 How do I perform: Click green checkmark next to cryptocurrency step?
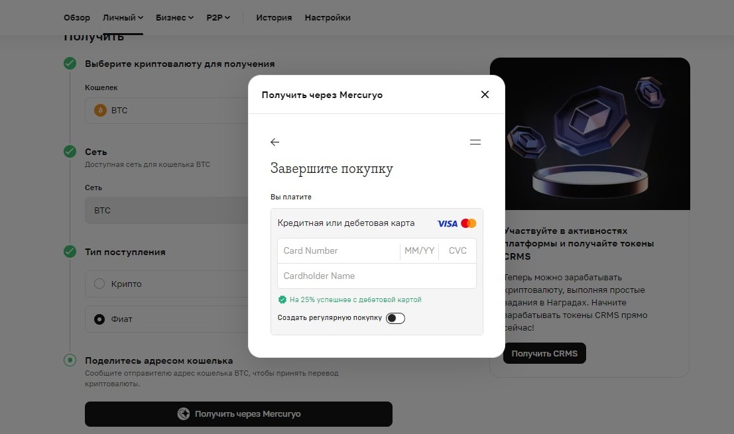coord(70,64)
